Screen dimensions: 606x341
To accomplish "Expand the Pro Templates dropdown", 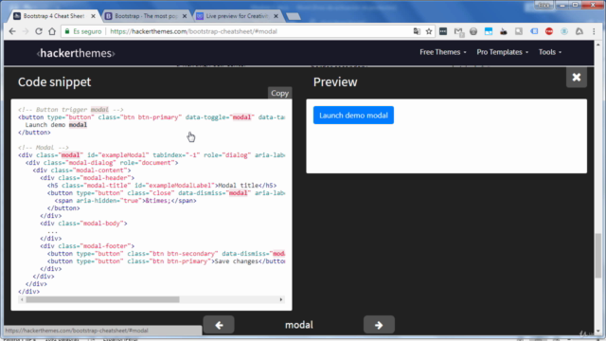I will click(503, 52).
